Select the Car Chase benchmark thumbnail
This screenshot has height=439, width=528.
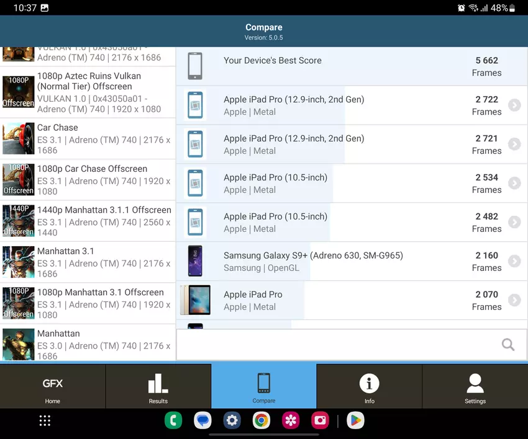pyautogui.click(x=19, y=138)
